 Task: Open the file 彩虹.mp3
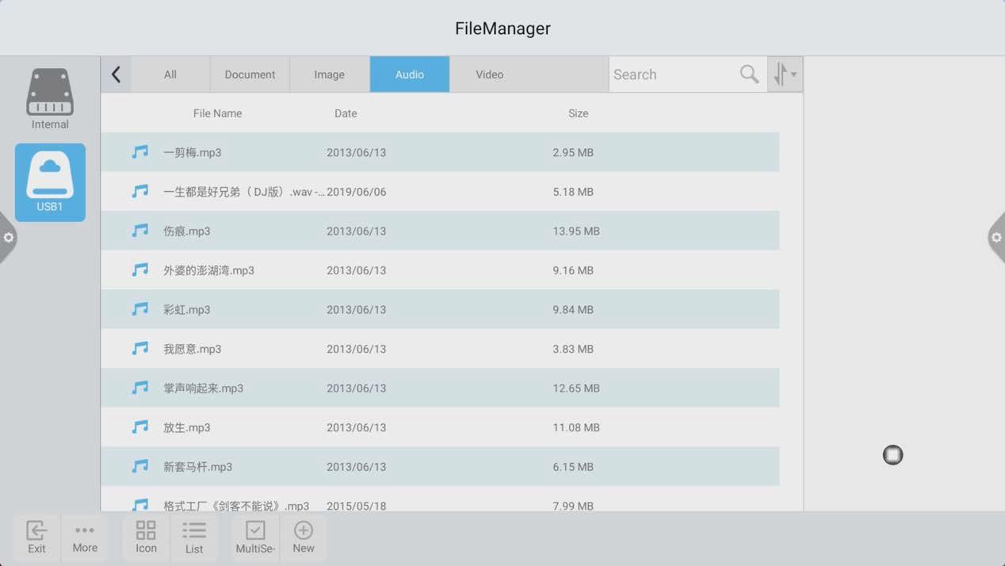(x=187, y=310)
